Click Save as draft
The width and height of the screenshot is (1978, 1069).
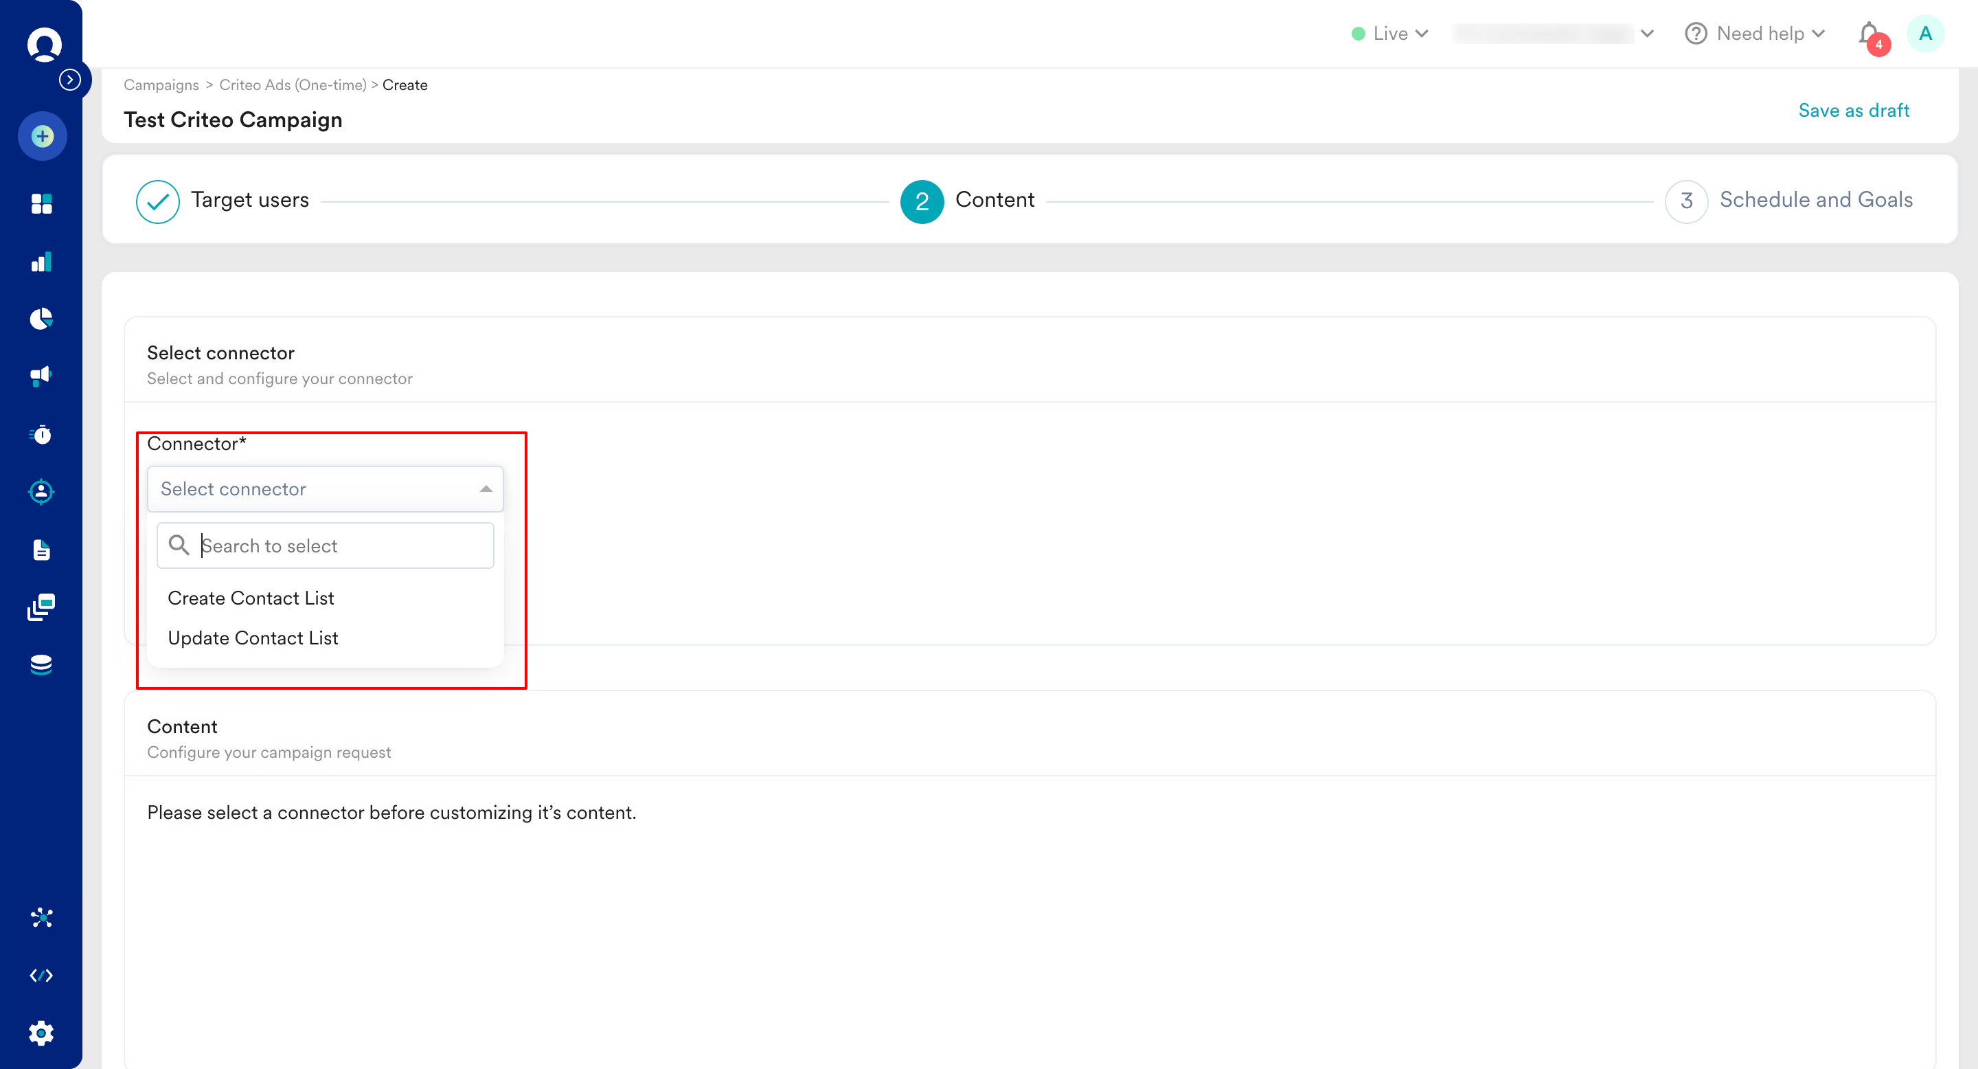(x=1854, y=110)
